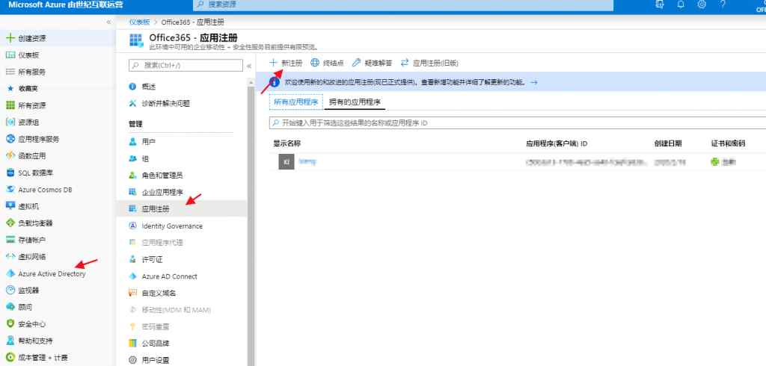766x366 pixels.
Task: Open the settings gear icon in header
Action: [702, 4]
